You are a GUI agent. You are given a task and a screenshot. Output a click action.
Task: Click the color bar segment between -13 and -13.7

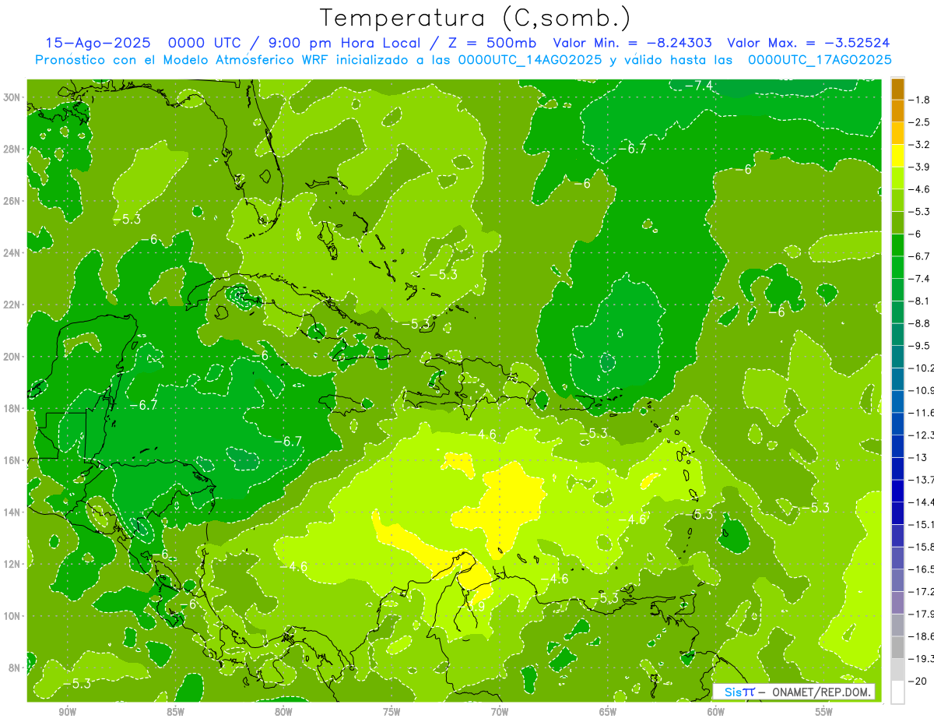(x=897, y=468)
